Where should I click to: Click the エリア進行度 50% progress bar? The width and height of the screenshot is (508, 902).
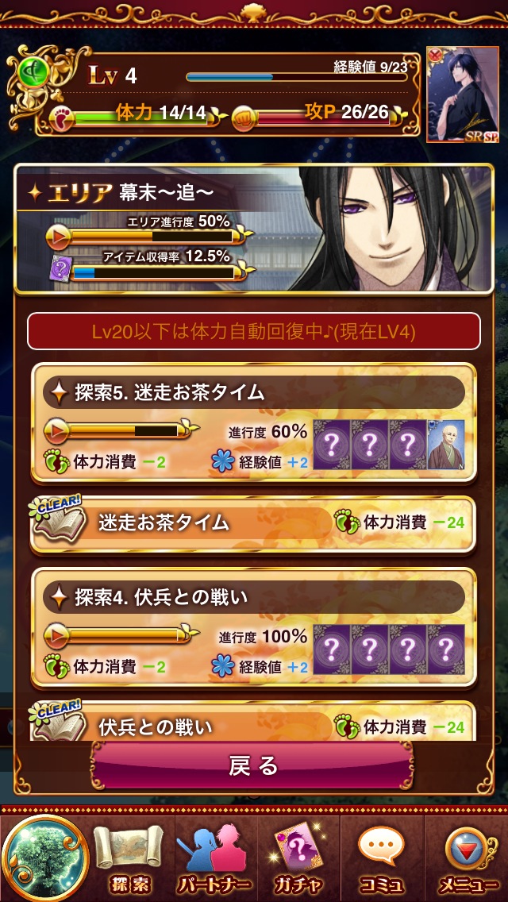click(x=149, y=236)
